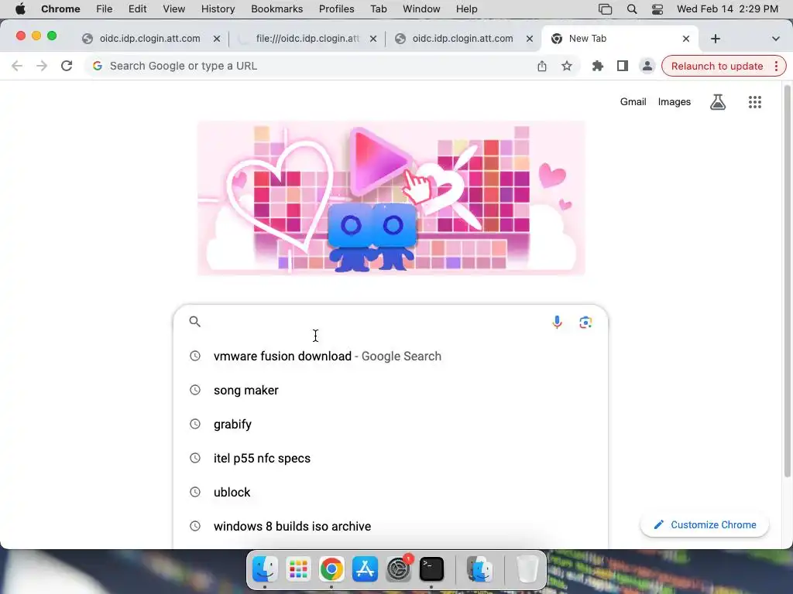
Task: Go back with the browser back arrow
Action: click(17, 66)
